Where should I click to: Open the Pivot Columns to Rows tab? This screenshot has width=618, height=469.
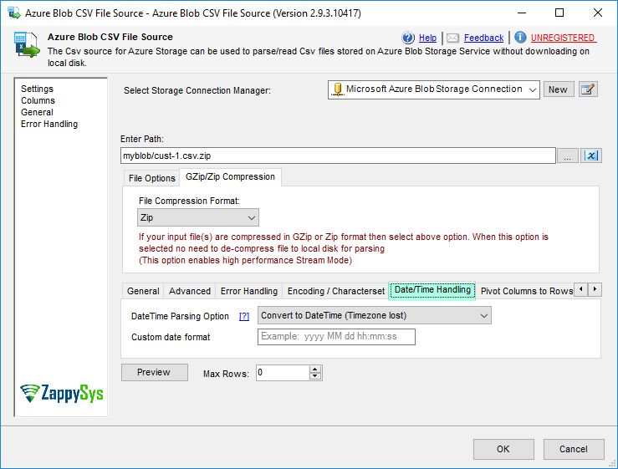point(527,291)
